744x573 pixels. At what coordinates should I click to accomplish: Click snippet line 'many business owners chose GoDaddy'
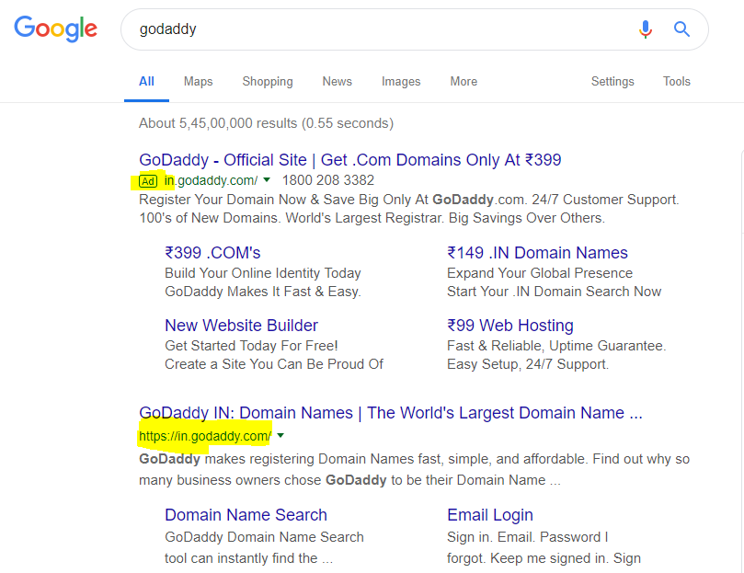263,480
